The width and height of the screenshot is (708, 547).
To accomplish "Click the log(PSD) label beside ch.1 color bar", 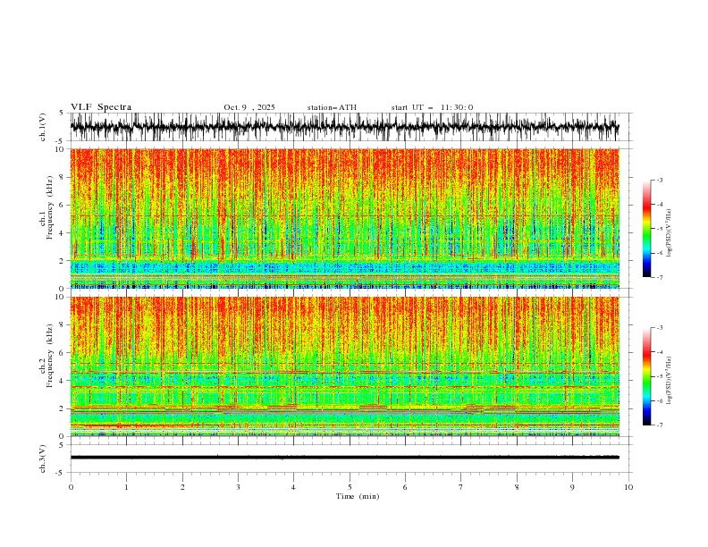I will click(670, 233).
